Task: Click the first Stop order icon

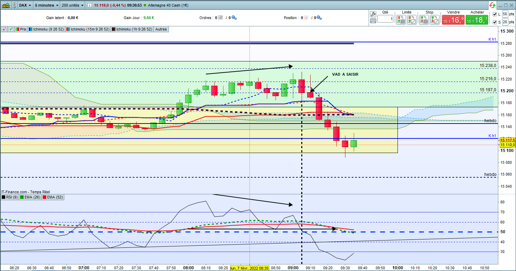Action: pos(424,19)
